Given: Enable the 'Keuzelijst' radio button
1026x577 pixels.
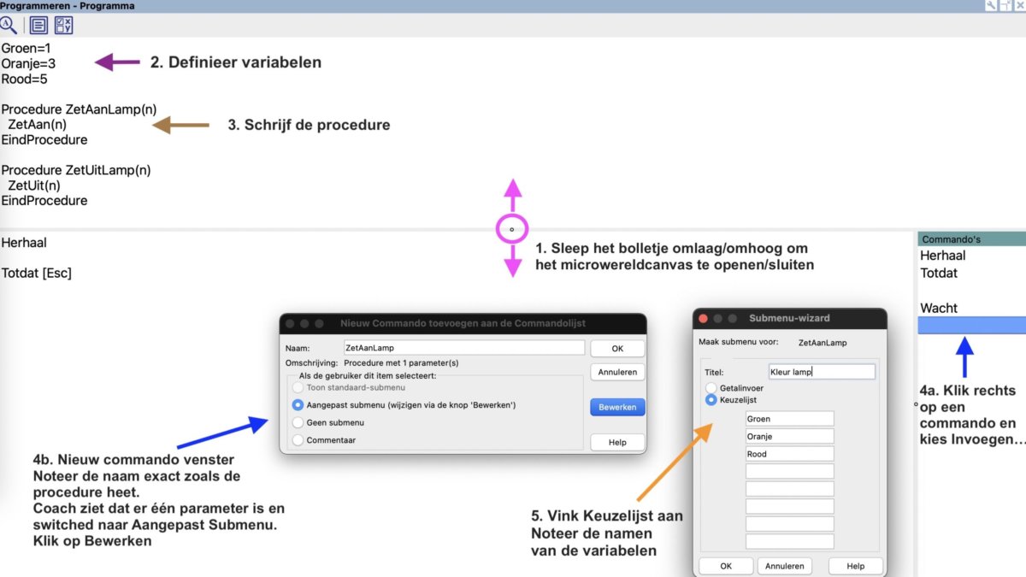Looking at the screenshot, I should click(711, 399).
